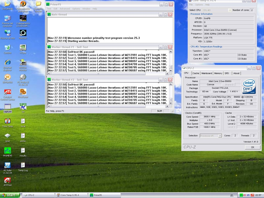Click the nTune desktop icon

pyautogui.click(x=23, y=49)
